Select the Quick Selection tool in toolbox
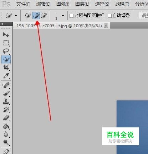Screen dimensions: 148x154 point(6,59)
